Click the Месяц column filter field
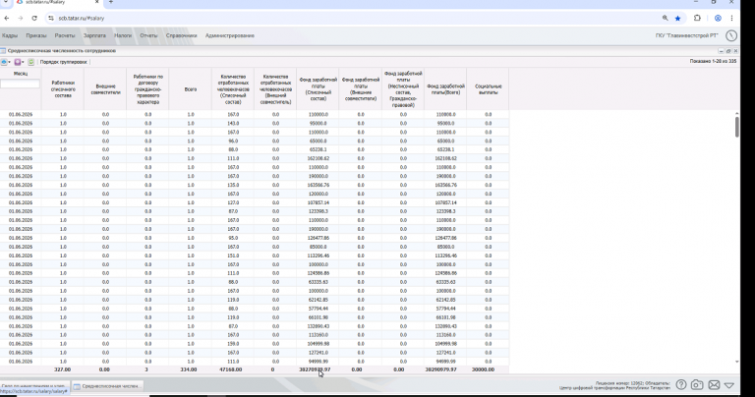This screenshot has height=397, width=755. pos(21,85)
